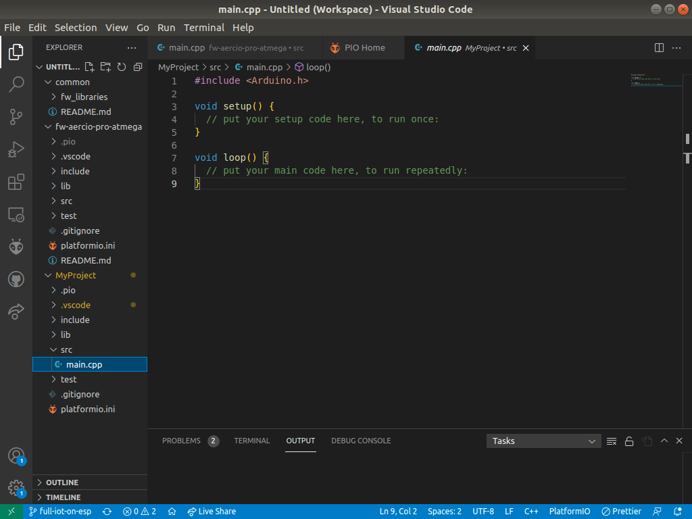Maximize the panel with the up chevron
692x519 pixels.
tap(664, 441)
